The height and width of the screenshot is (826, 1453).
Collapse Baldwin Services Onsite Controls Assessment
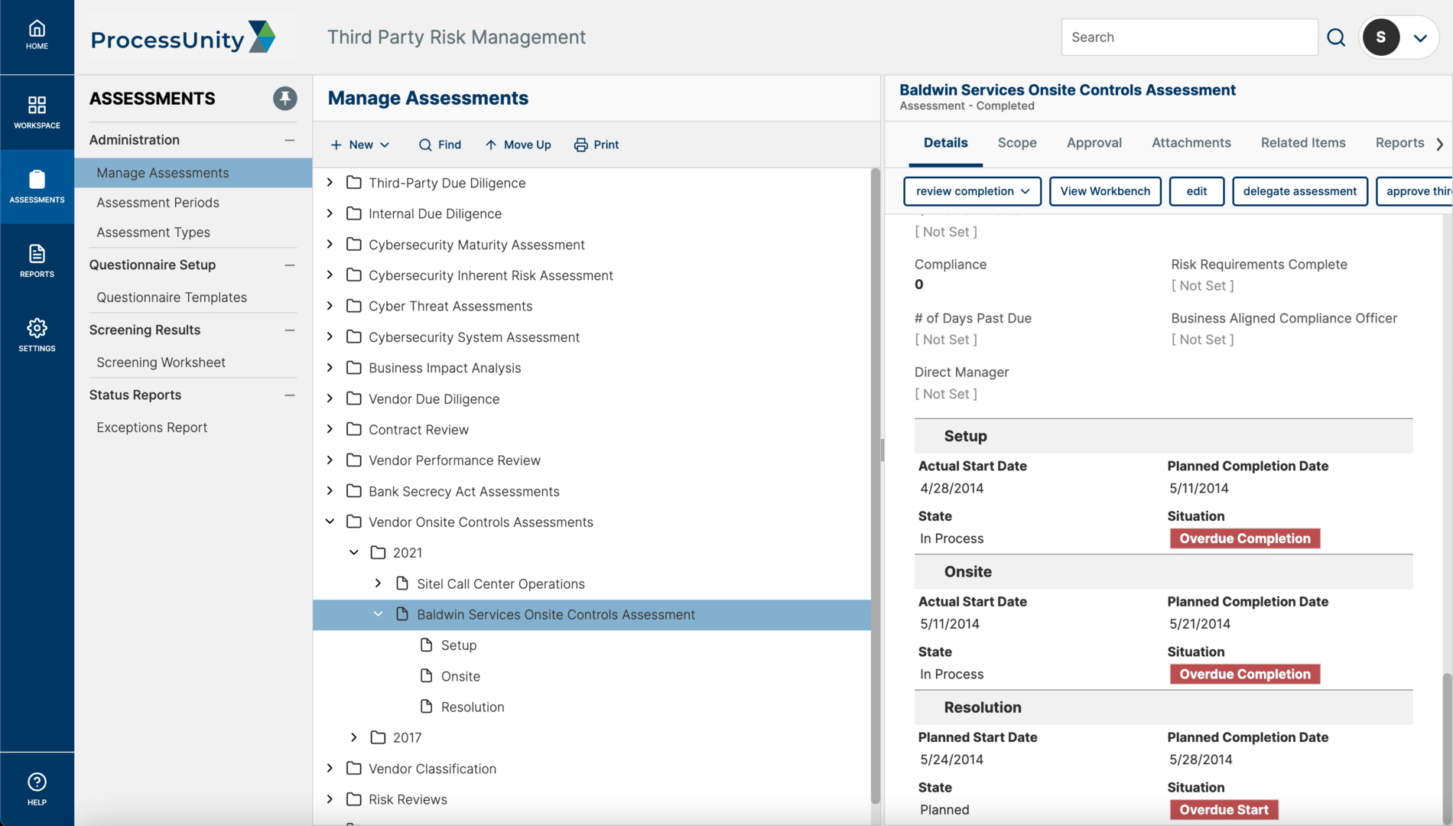pyautogui.click(x=378, y=614)
